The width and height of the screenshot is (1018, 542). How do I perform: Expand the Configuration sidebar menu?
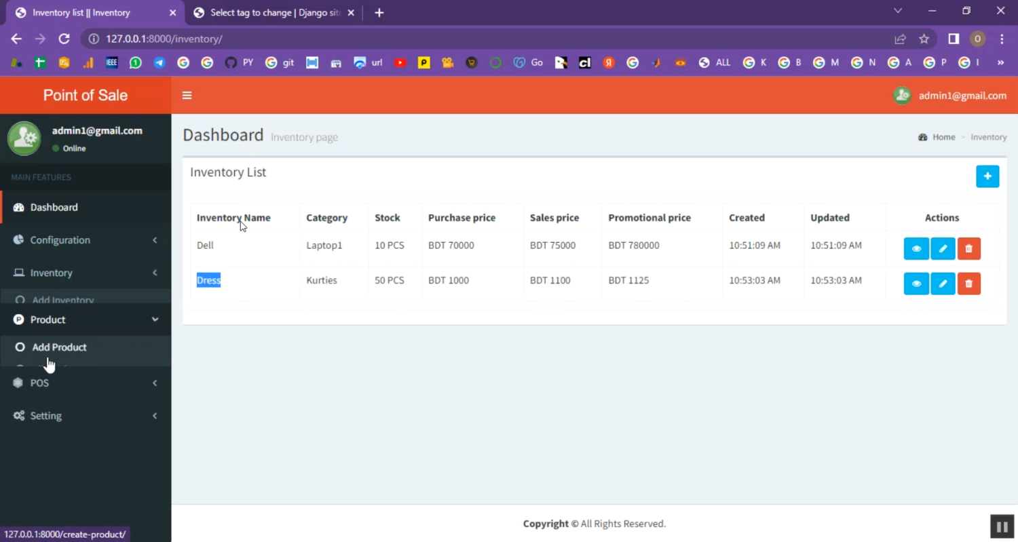[x=86, y=240]
